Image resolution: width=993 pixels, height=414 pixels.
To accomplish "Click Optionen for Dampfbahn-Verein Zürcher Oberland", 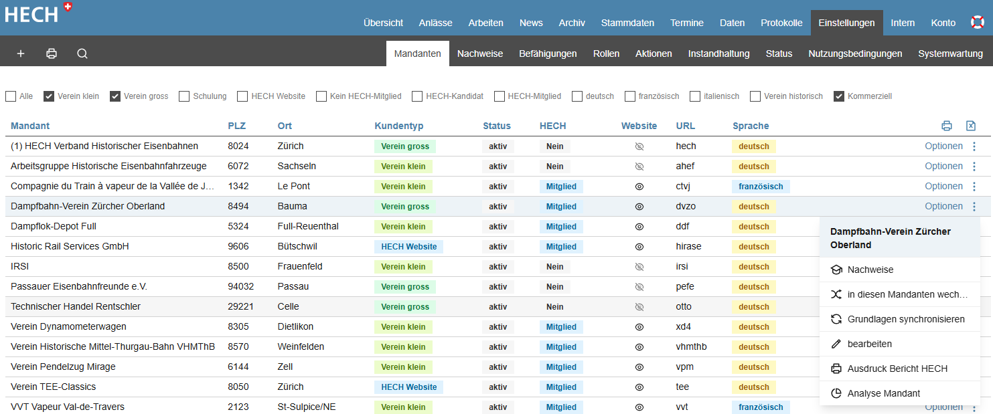I will point(943,207).
